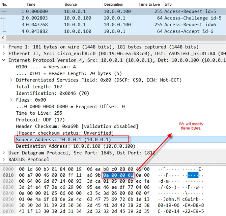
Task: Click the Time to Live column header
Action: click(x=149, y=4)
